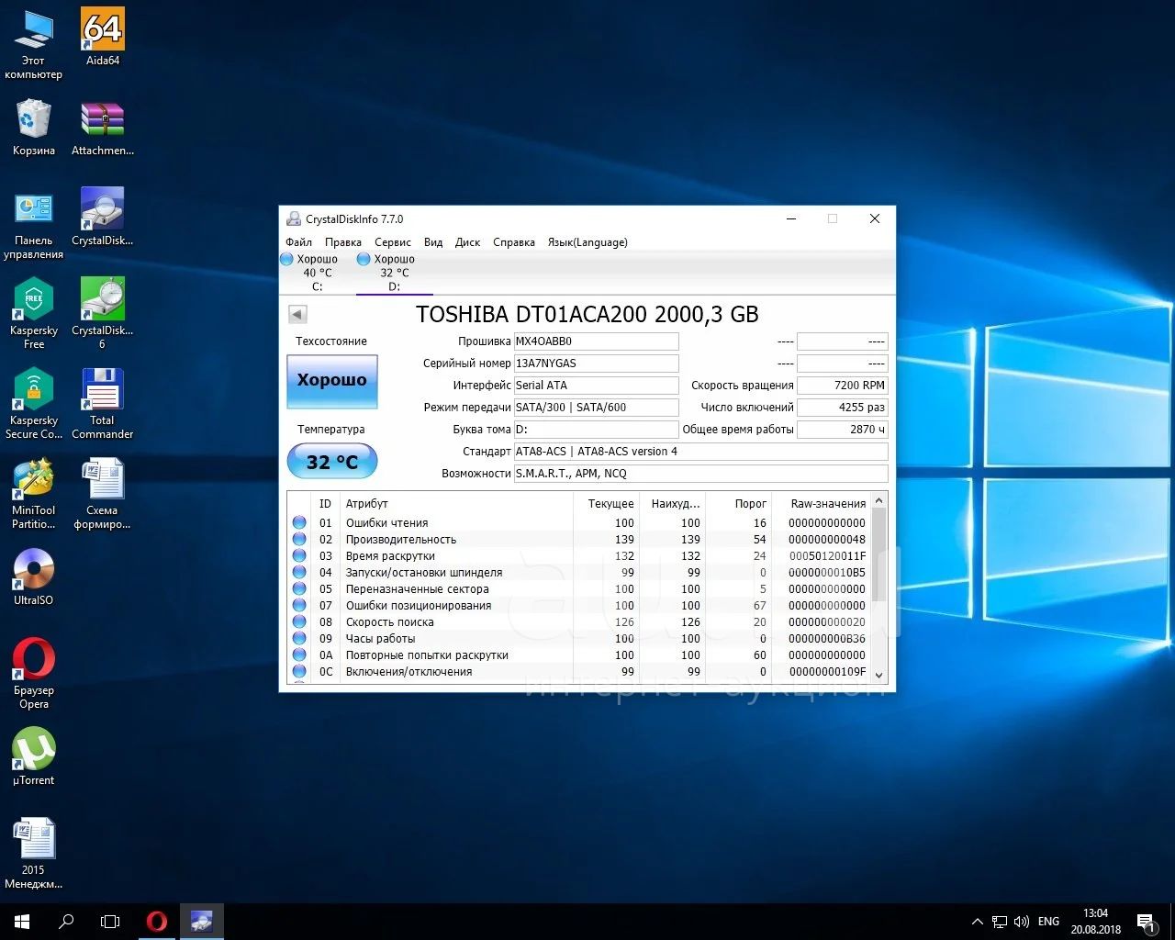
Task: Select the Часы работы attribute row
Action: (578, 639)
